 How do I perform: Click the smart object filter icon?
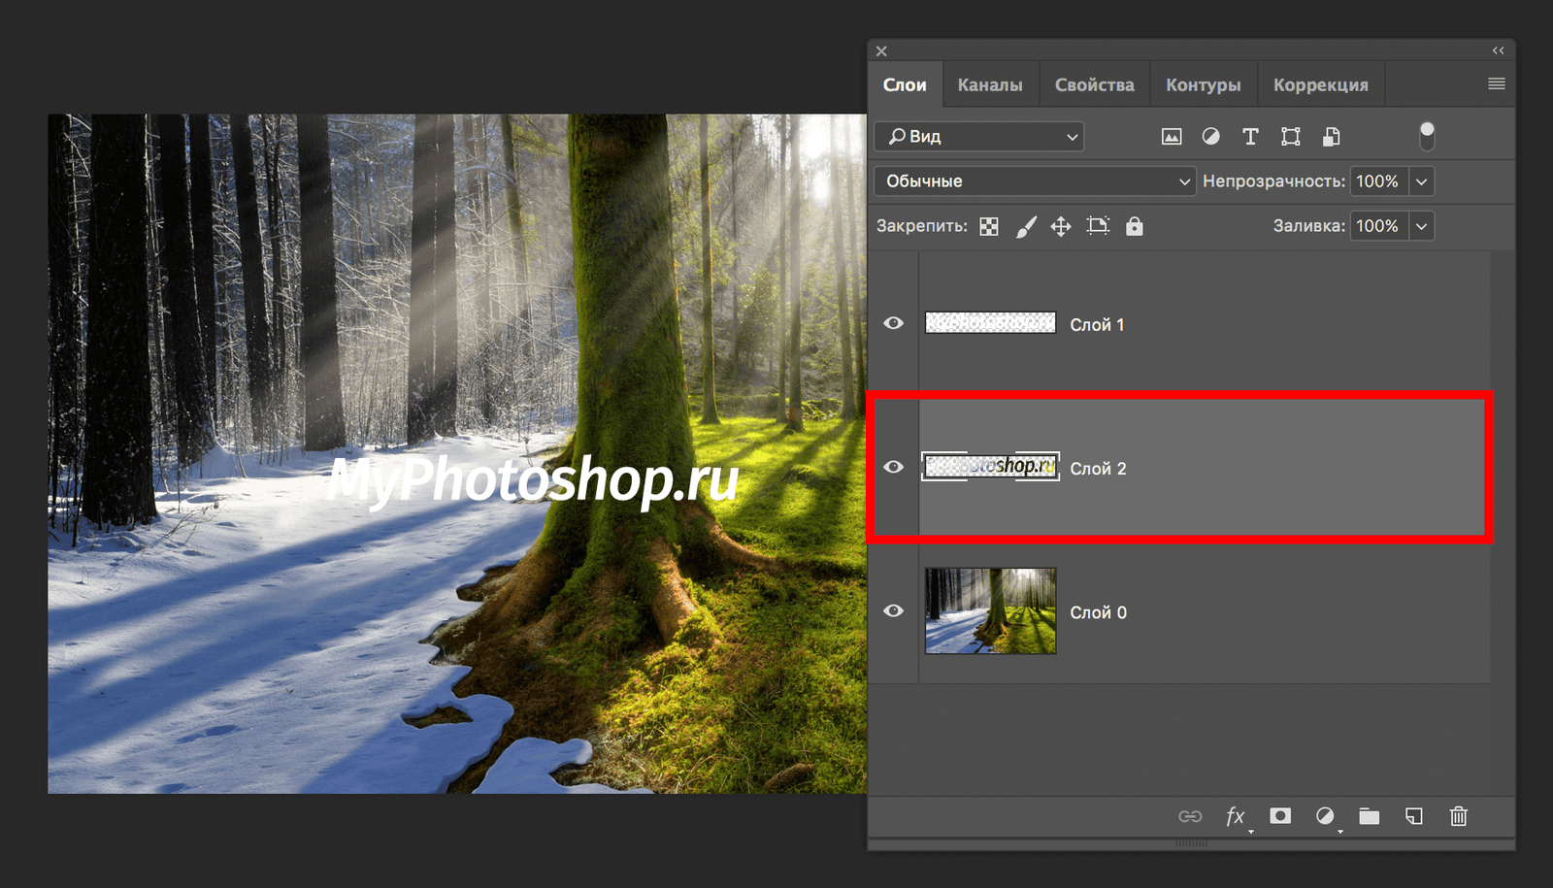(x=1331, y=137)
